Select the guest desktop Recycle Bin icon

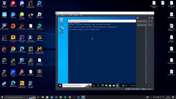(x=61, y=21)
